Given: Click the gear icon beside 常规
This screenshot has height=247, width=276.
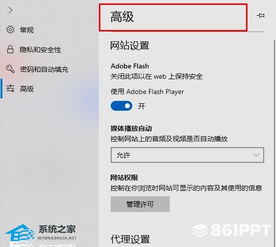Looking at the screenshot, I should (10, 30).
